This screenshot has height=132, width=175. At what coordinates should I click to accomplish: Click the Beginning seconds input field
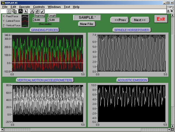click(40, 20)
